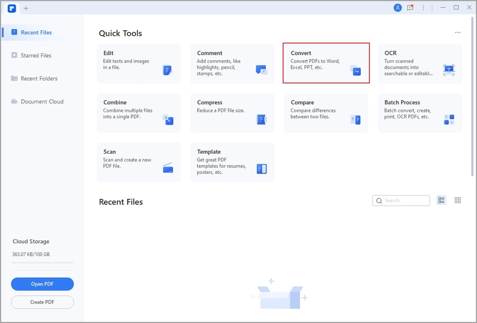This screenshot has width=477, height=323.
Task: Minimize the PDFelement window
Action: tap(443, 8)
